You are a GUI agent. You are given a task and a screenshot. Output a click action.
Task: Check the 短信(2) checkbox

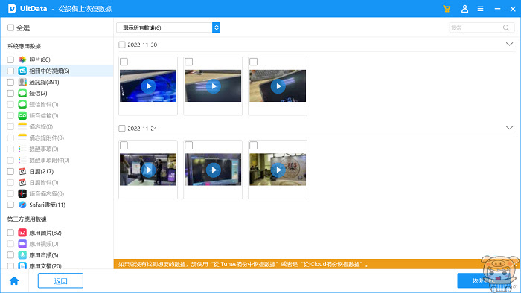10,93
